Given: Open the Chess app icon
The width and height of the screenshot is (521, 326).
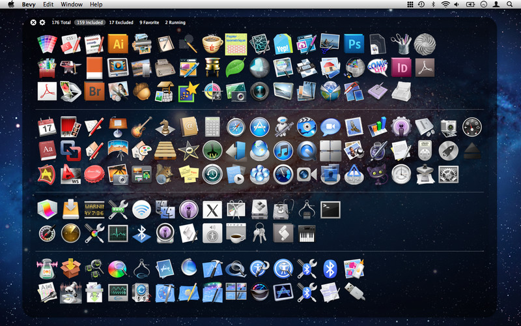Looking at the screenshot, I should (165, 126).
